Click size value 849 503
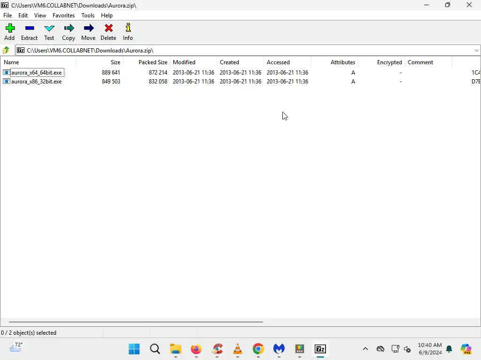 pos(111,82)
